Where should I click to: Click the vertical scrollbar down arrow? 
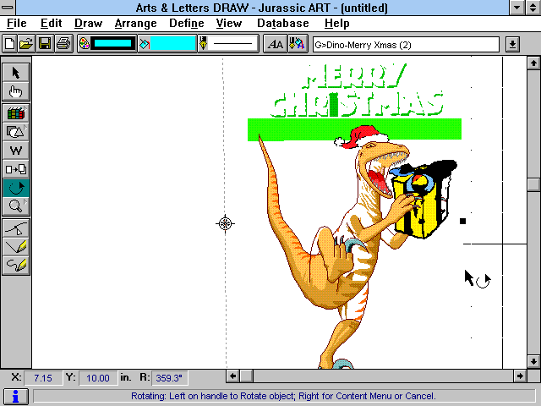[x=533, y=361]
